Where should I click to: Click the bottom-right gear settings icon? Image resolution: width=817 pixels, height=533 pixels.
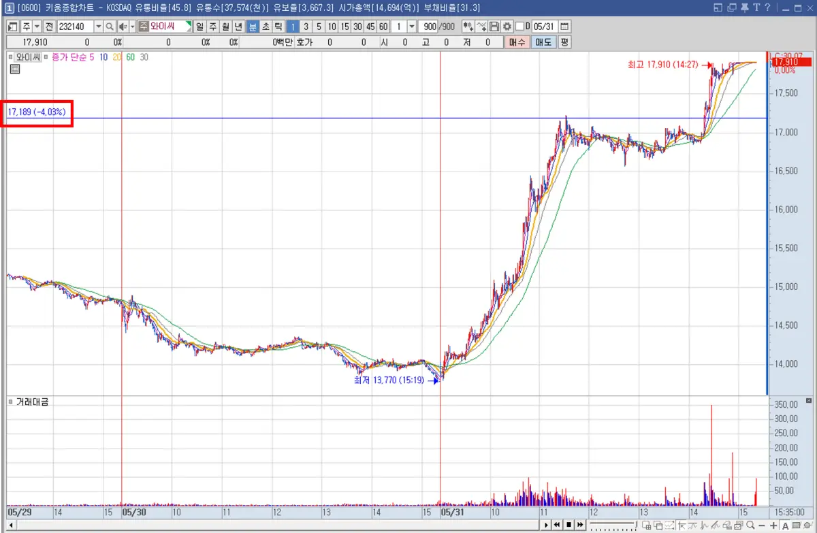(x=807, y=526)
